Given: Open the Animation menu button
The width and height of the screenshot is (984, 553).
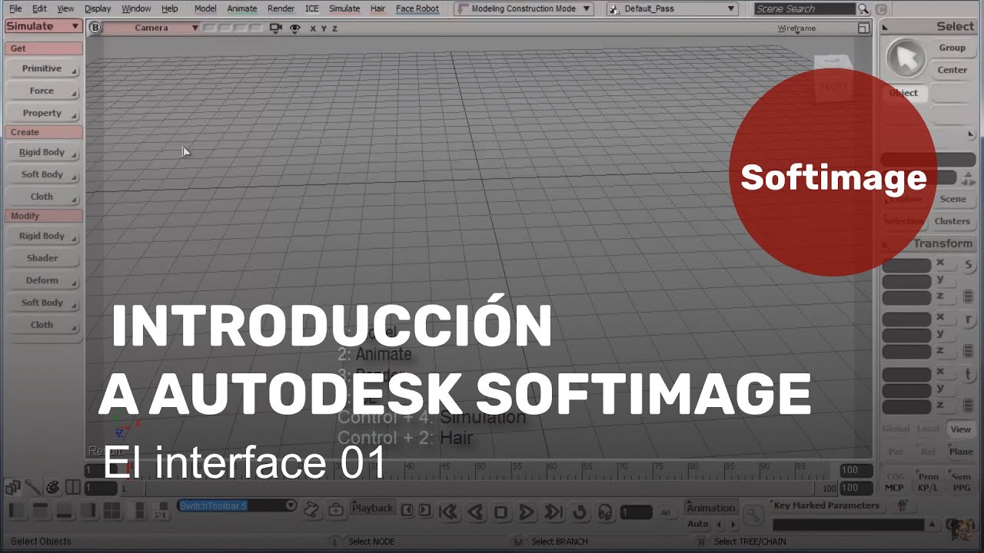Looking at the screenshot, I should pos(710,508).
